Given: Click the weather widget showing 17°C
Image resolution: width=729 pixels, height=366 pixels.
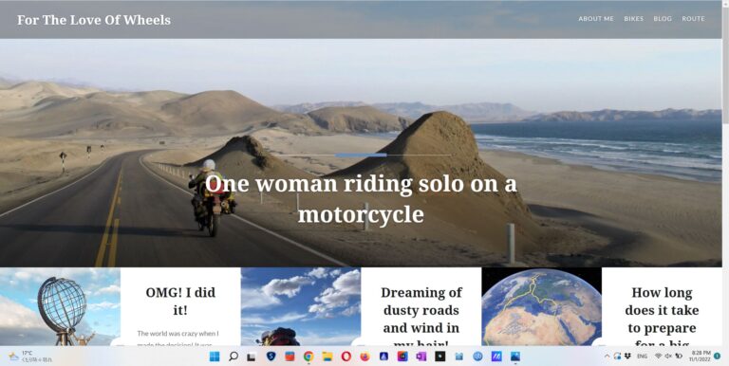Looking at the screenshot, I should coord(30,357).
